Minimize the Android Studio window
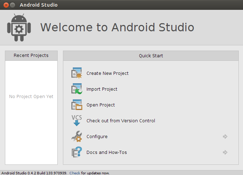The width and height of the screenshot is (243, 175). [13, 5]
